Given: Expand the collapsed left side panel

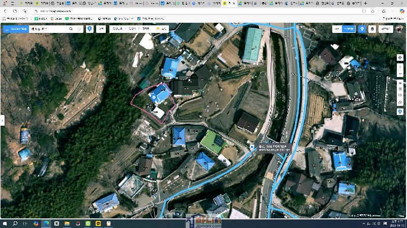Looking at the screenshot, I should click(2, 120).
